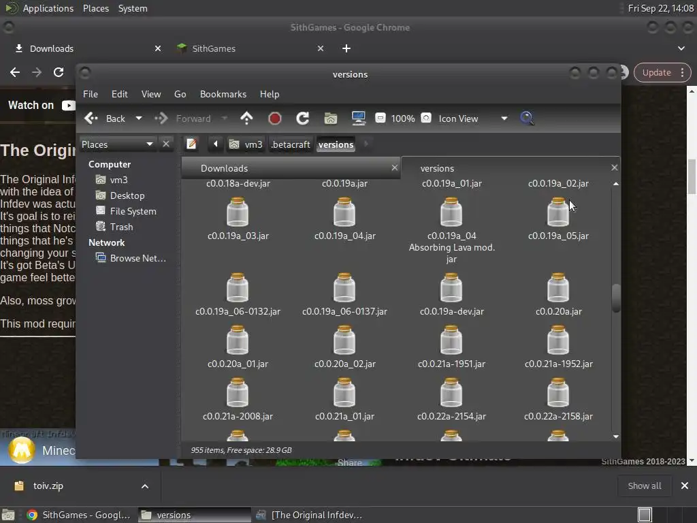697x523 pixels.
Task: Reload the versions folder view
Action: (x=303, y=118)
